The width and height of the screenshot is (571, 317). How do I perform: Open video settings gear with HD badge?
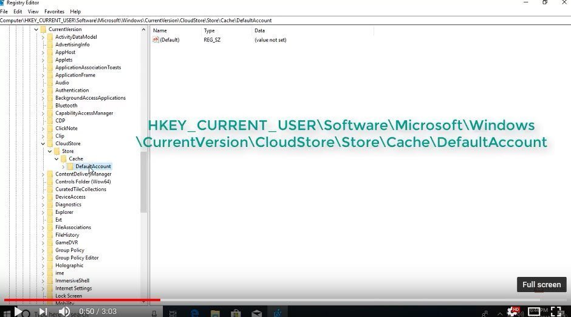pyautogui.click(x=513, y=312)
